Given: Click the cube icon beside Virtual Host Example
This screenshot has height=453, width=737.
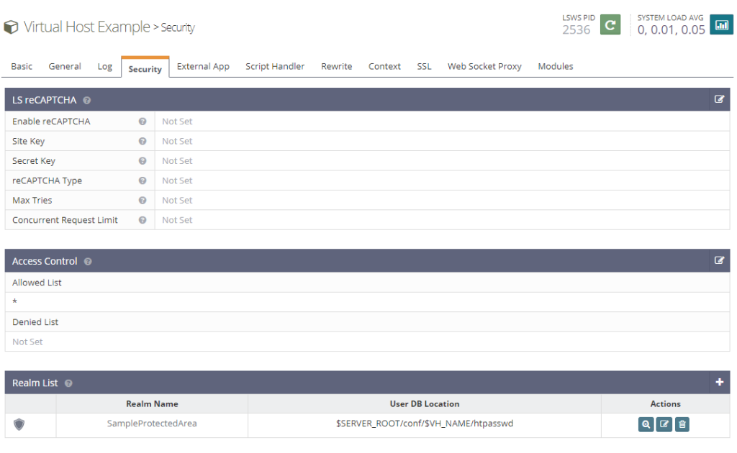Looking at the screenshot, I should click(x=11, y=27).
